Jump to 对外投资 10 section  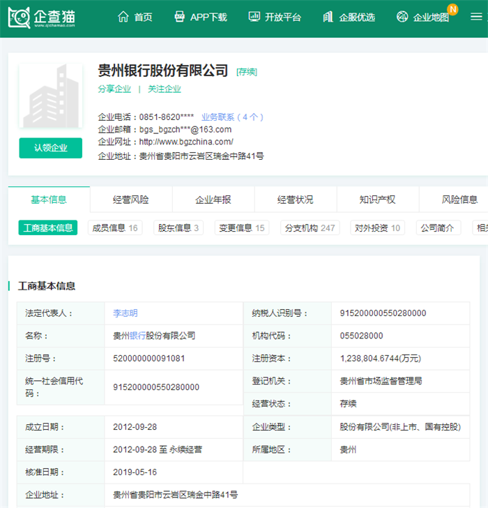pyautogui.click(x=377, y=227)
